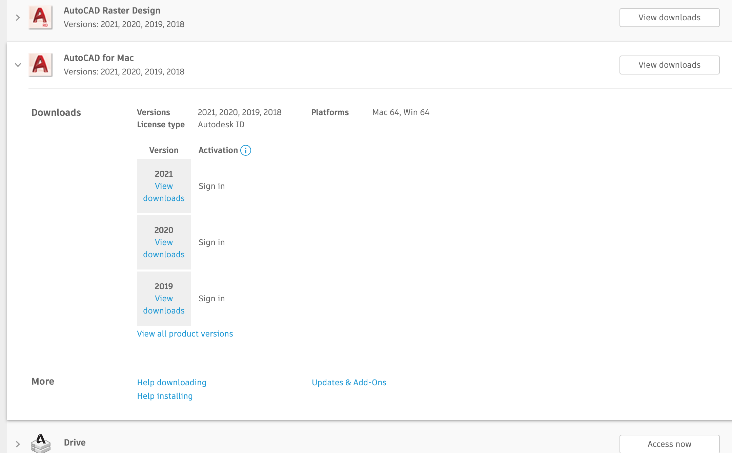Click the AutoCAD for Mac product icon
Image resolution: width=732 pixels, height=453 pixels.
(40, 64)
